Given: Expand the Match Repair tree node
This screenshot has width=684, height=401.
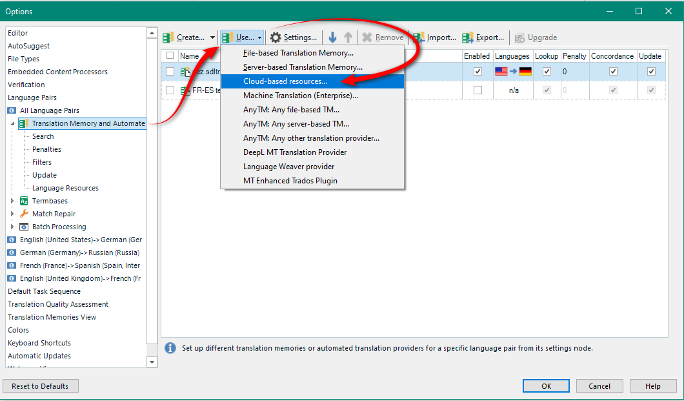Looking at the screenshot, I should (x=13, y=214).
